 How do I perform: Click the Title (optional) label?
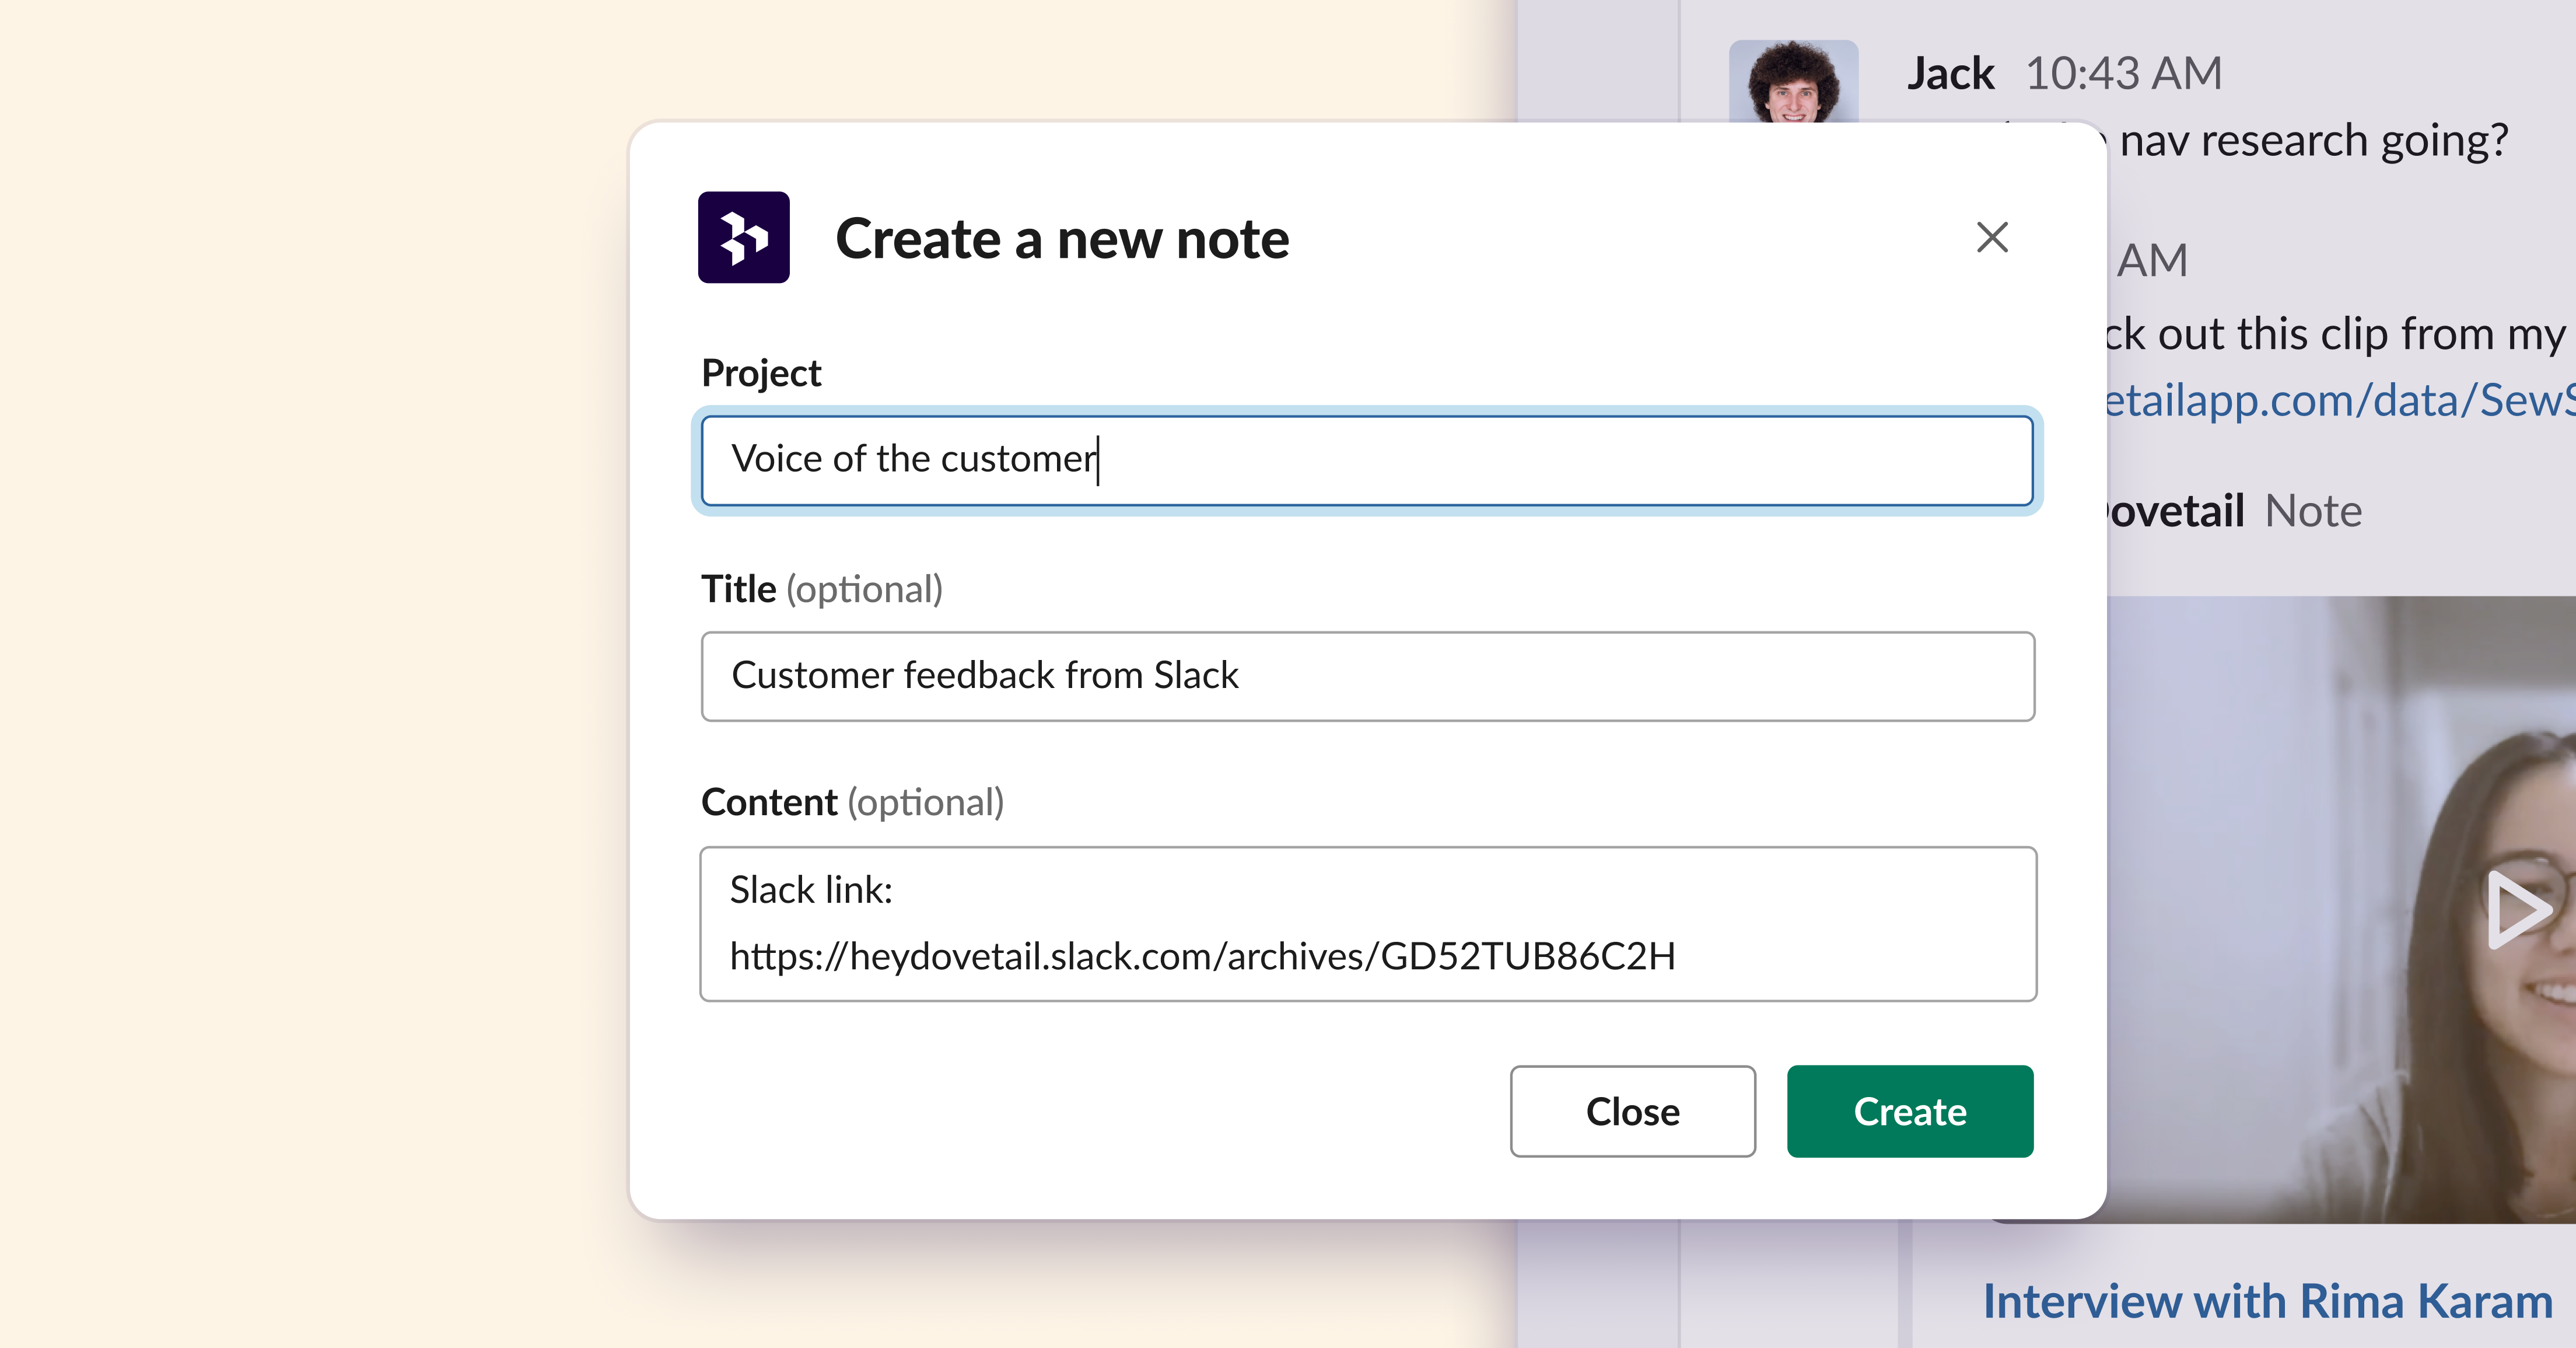tap(823, 589)
